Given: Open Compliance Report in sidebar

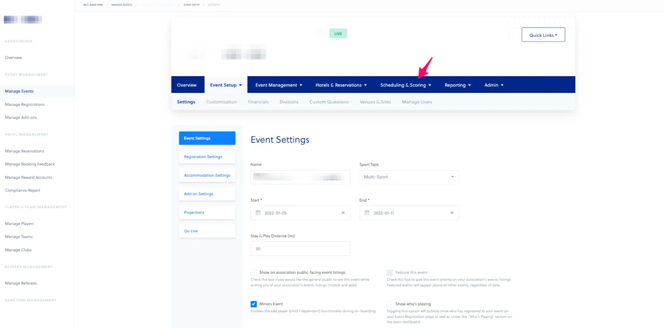Looking at the screenshot, I should [x=23, y=191].
